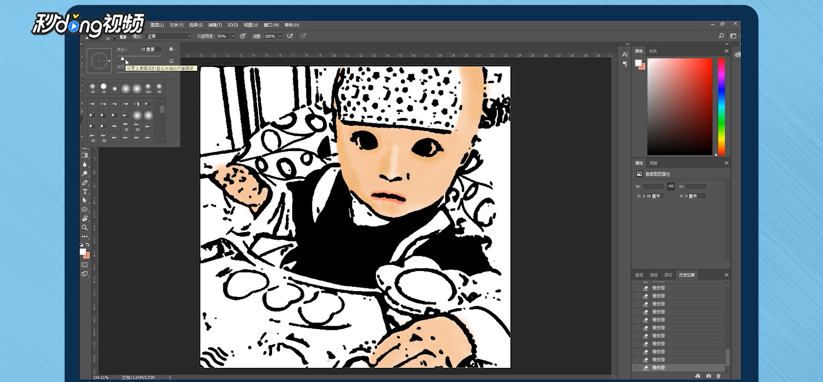Select the hard round white 19 brush preset

(x=104, y=88)
